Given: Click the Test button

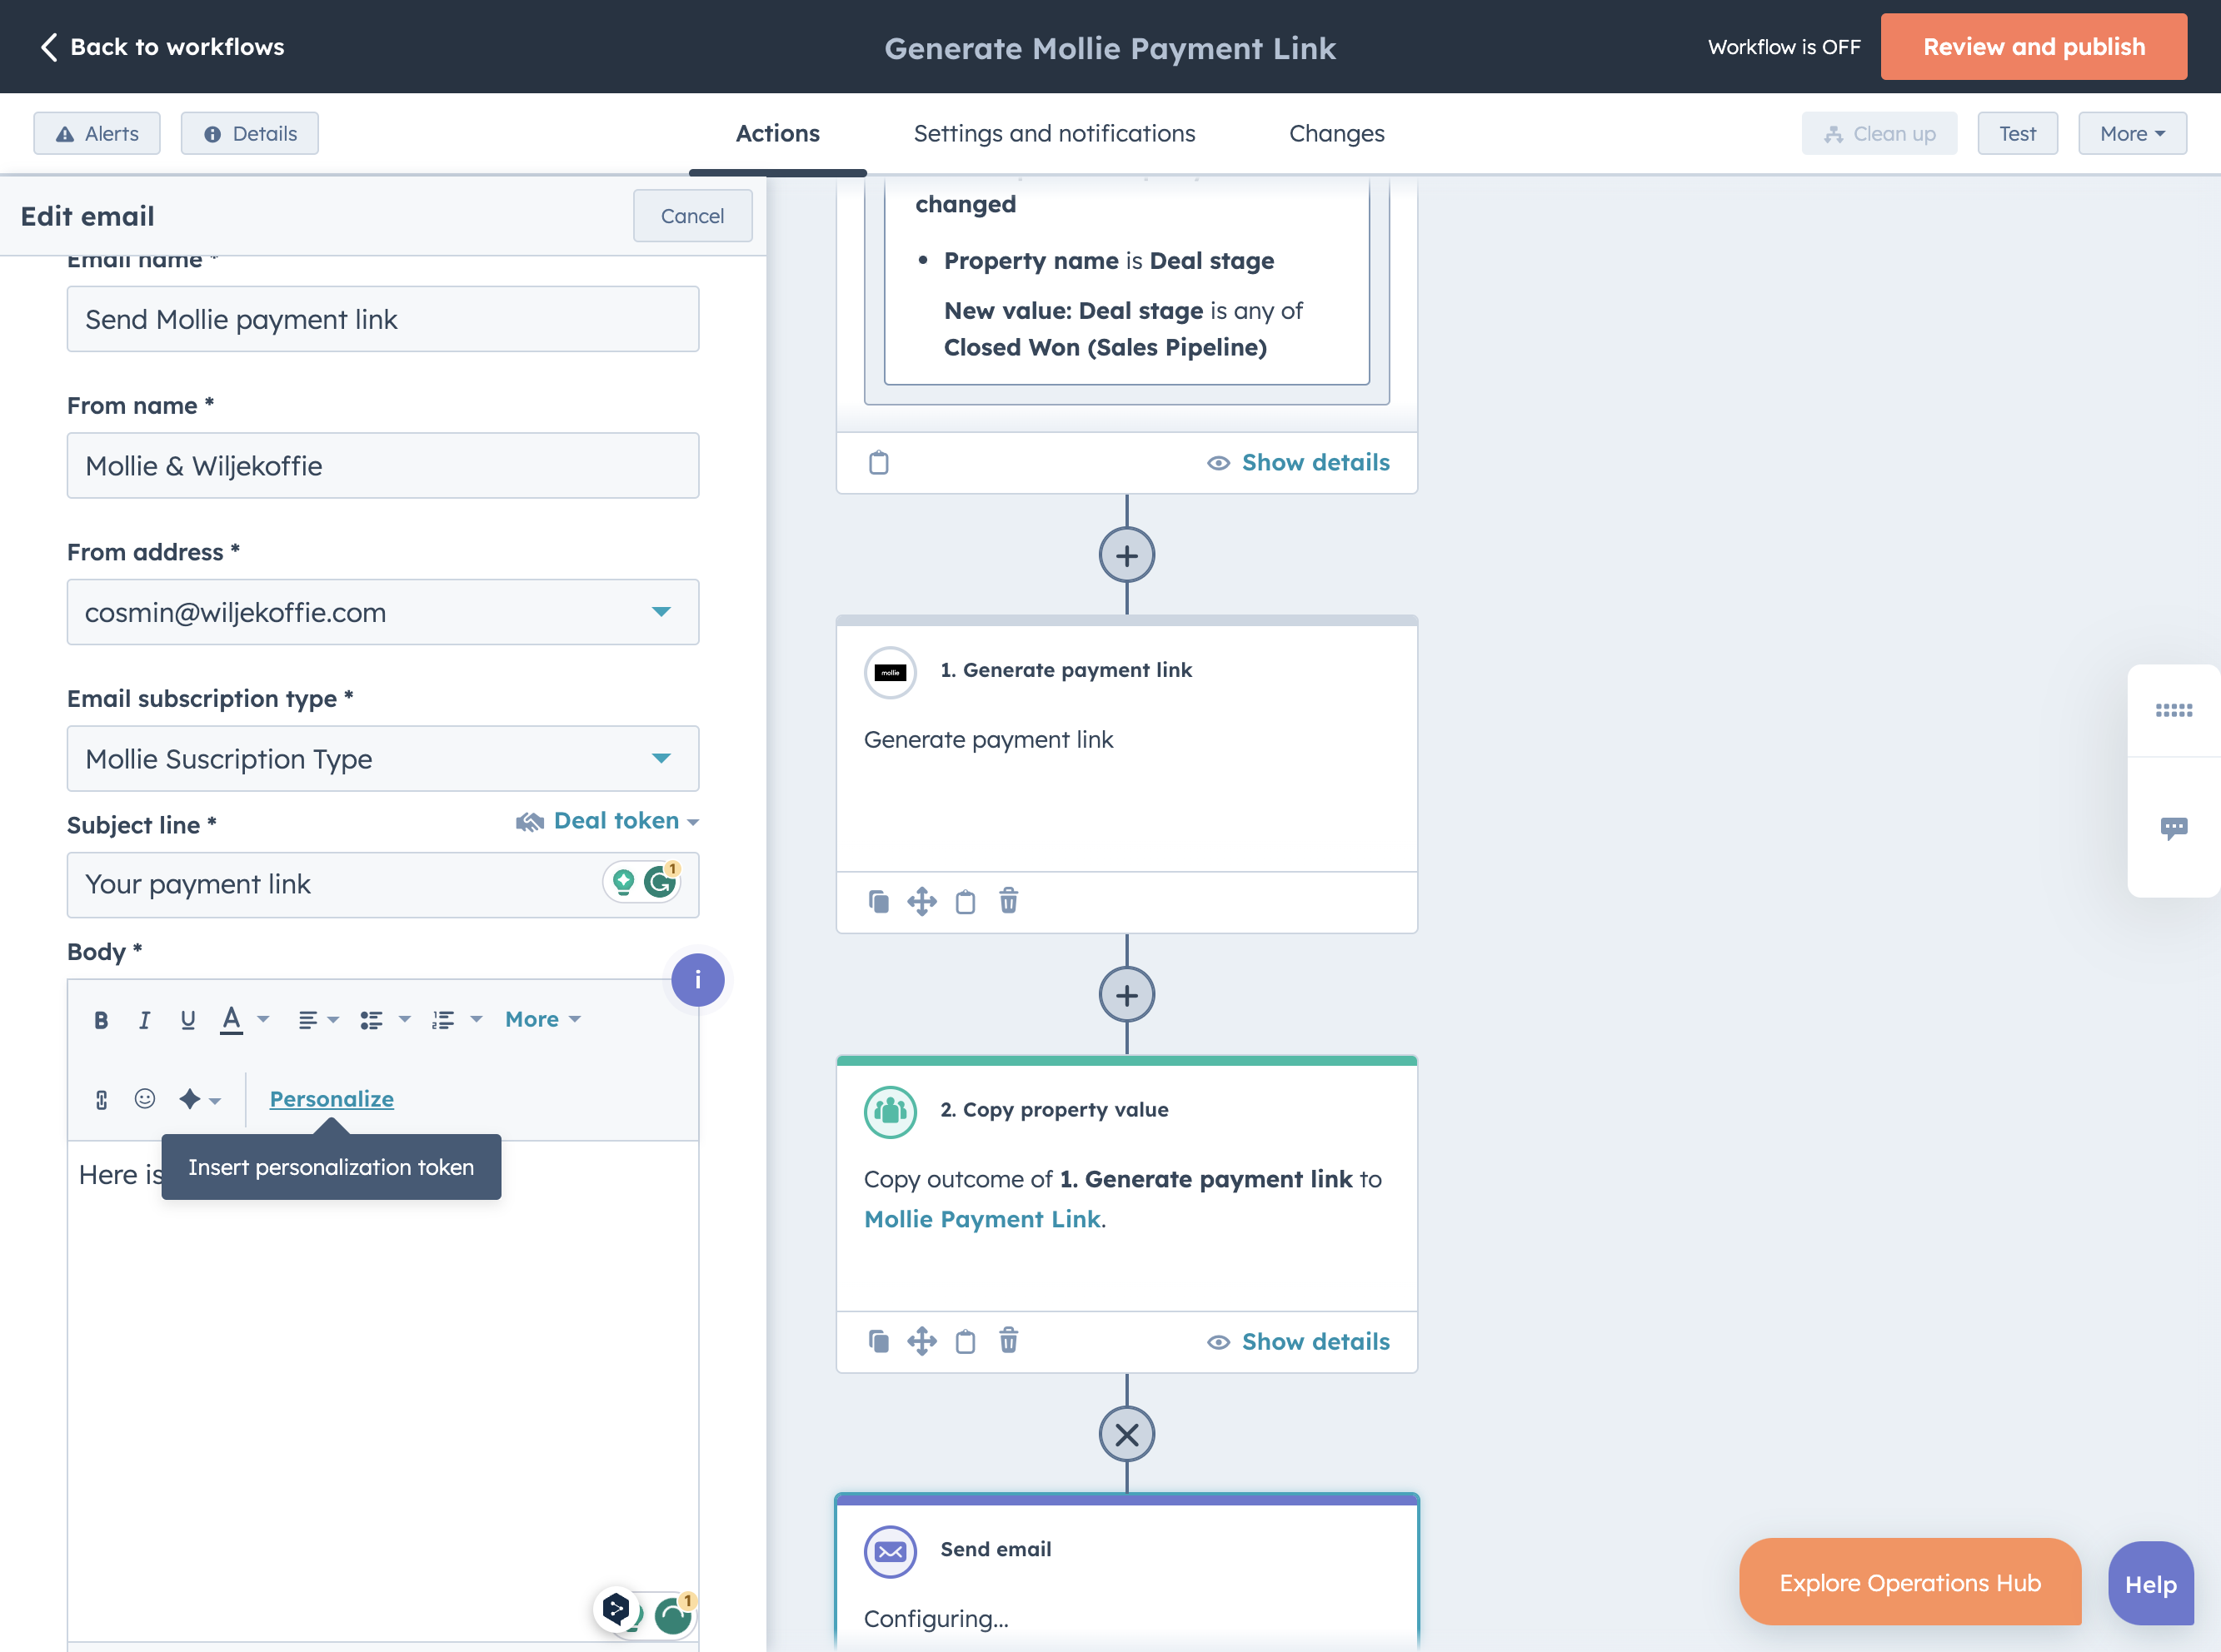Looking at the screenshot, I should point(2017,134).
